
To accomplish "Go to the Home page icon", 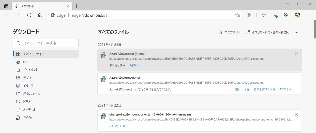I will [x=40, y=15].
